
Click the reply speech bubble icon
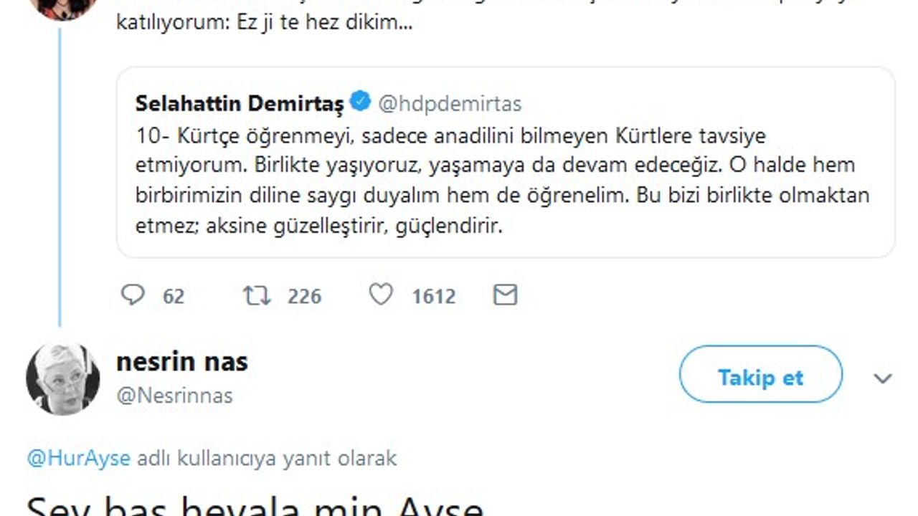pyautogui.click(x=133, y=295)
